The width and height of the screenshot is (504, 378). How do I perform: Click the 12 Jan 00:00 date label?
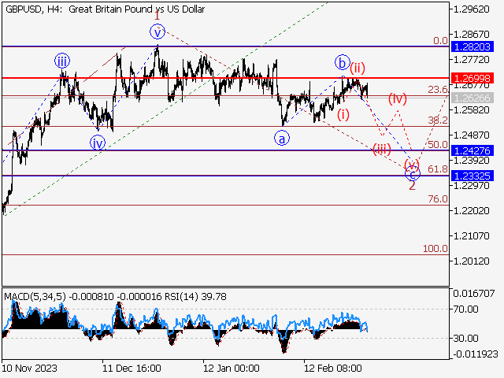pos(231,368)
